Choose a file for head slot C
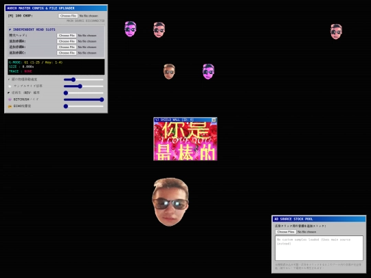This screenshot has height=278, width=371. [x=67, y=53]
